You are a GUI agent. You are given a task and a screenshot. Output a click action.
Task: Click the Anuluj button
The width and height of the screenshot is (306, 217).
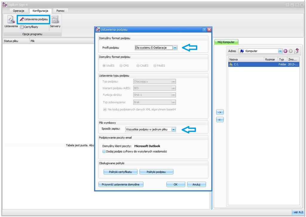click(196, 184)
